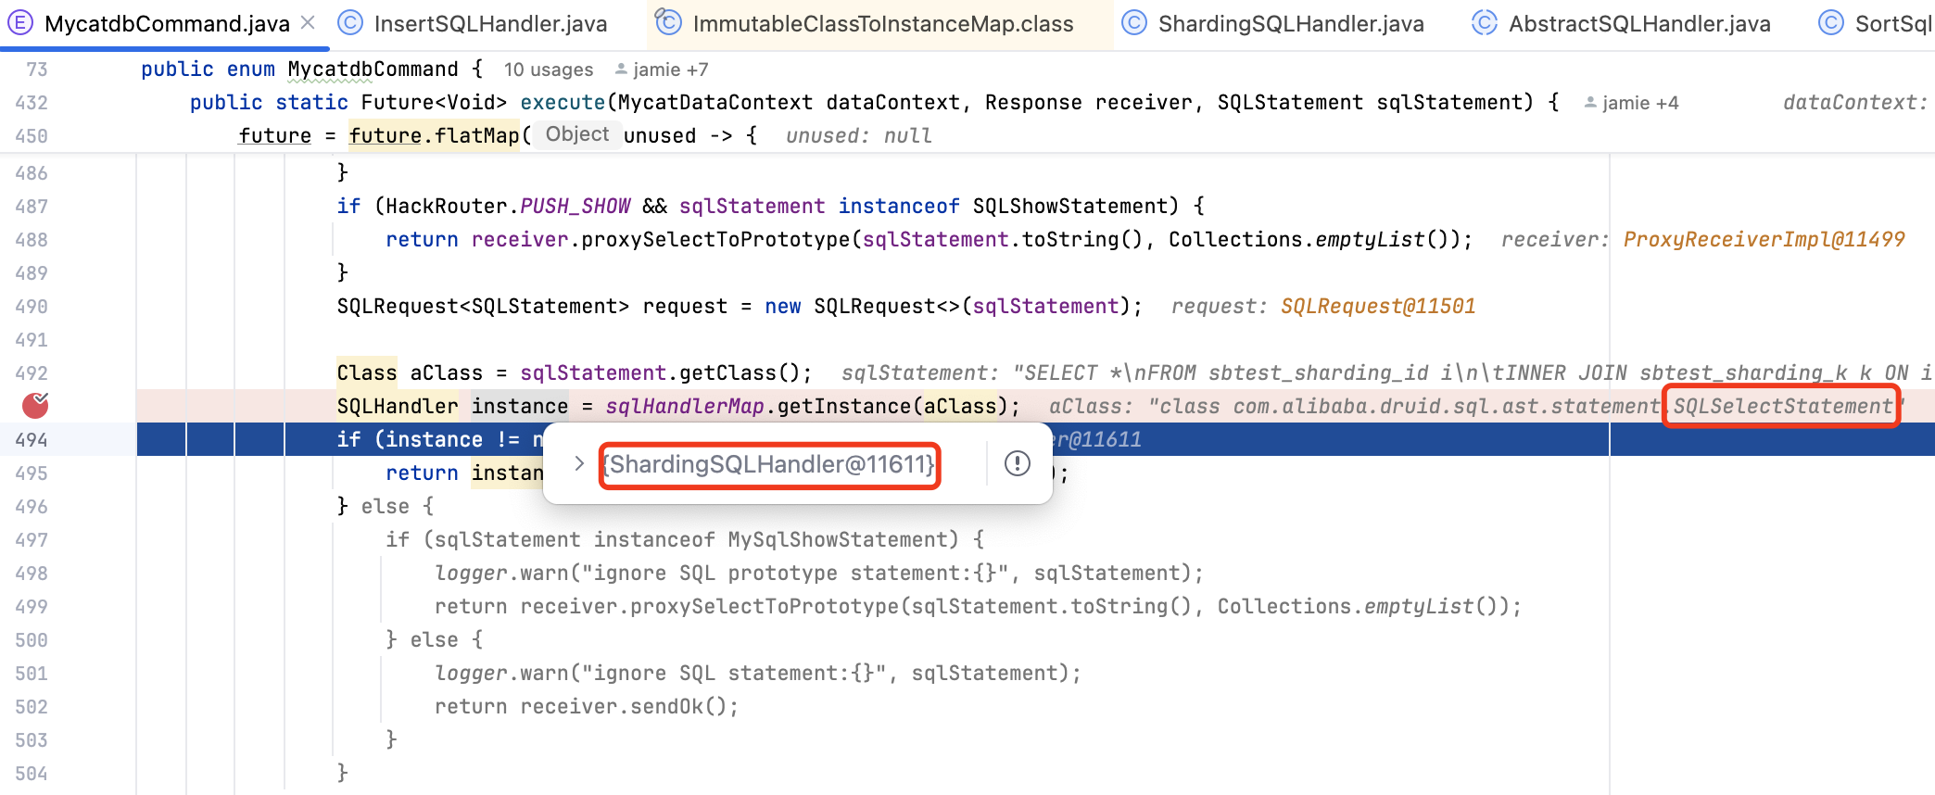Image resolution: width=1935 pixels, height=795 pixels.
Task: Click line number 494 in gutter
Action: (x=32, y=439)
